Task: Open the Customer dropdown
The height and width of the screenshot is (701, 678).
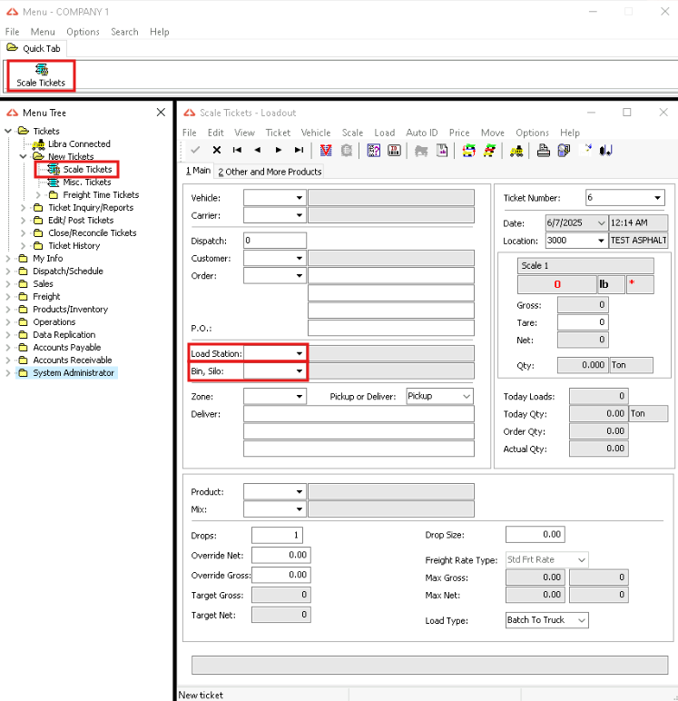Action: 299,259
